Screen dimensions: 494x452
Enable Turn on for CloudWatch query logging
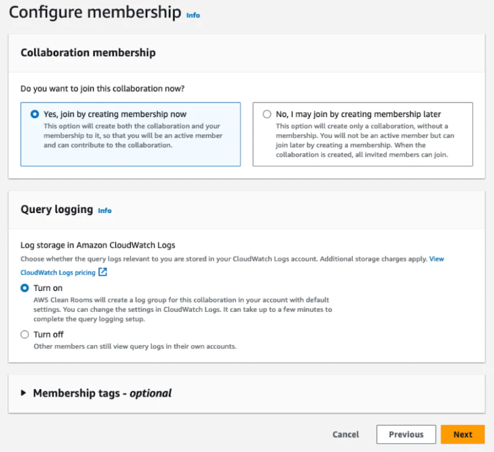coord(24,288)
